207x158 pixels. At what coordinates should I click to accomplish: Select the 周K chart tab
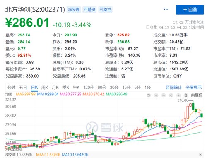(45, 88)
